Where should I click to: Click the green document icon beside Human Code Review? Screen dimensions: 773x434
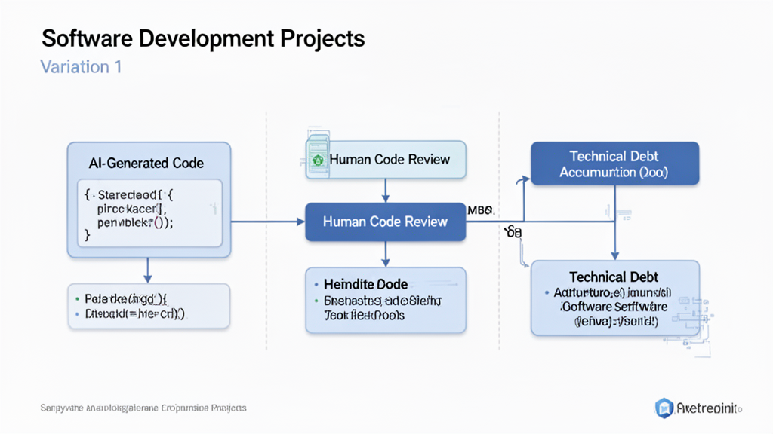tap(318, 156)
